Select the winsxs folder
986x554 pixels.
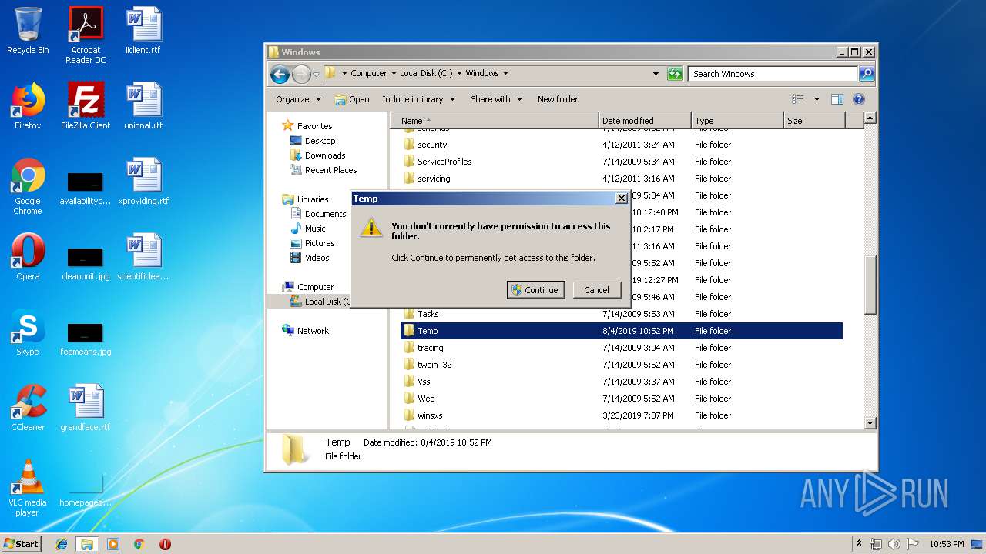pyautogui.click(x=621, y=415)
